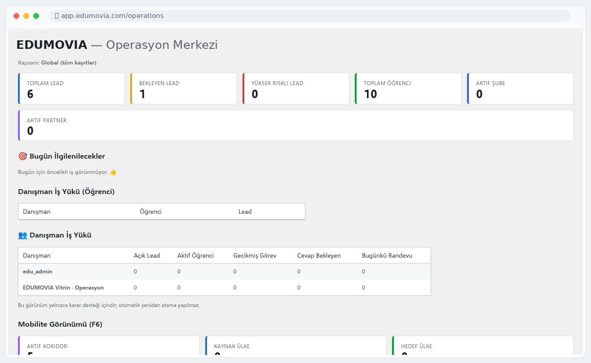
Task: Click the target emoji beside Bugün İlgilenilecekler
Action: [x=22, y=156]
